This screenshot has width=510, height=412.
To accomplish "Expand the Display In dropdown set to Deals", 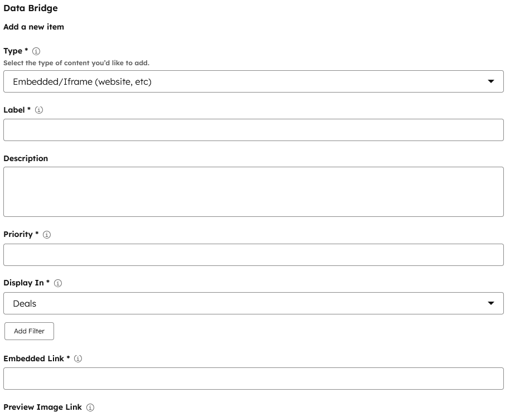I will tap(253, 303).
